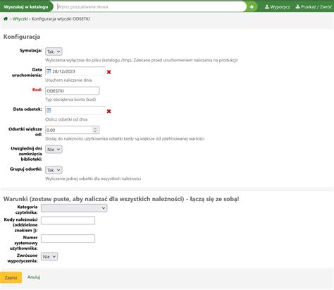Open Przekaż / Zwróć menu item
This screenshot has width=334, height=290.
[314, 7]
